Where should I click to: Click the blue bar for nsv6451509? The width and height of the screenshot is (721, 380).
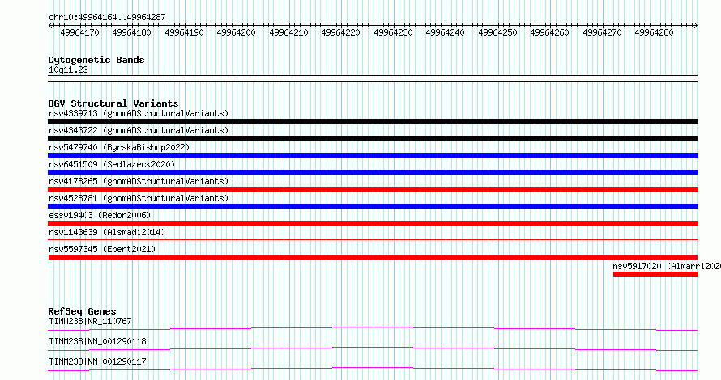tap(373, 172)
